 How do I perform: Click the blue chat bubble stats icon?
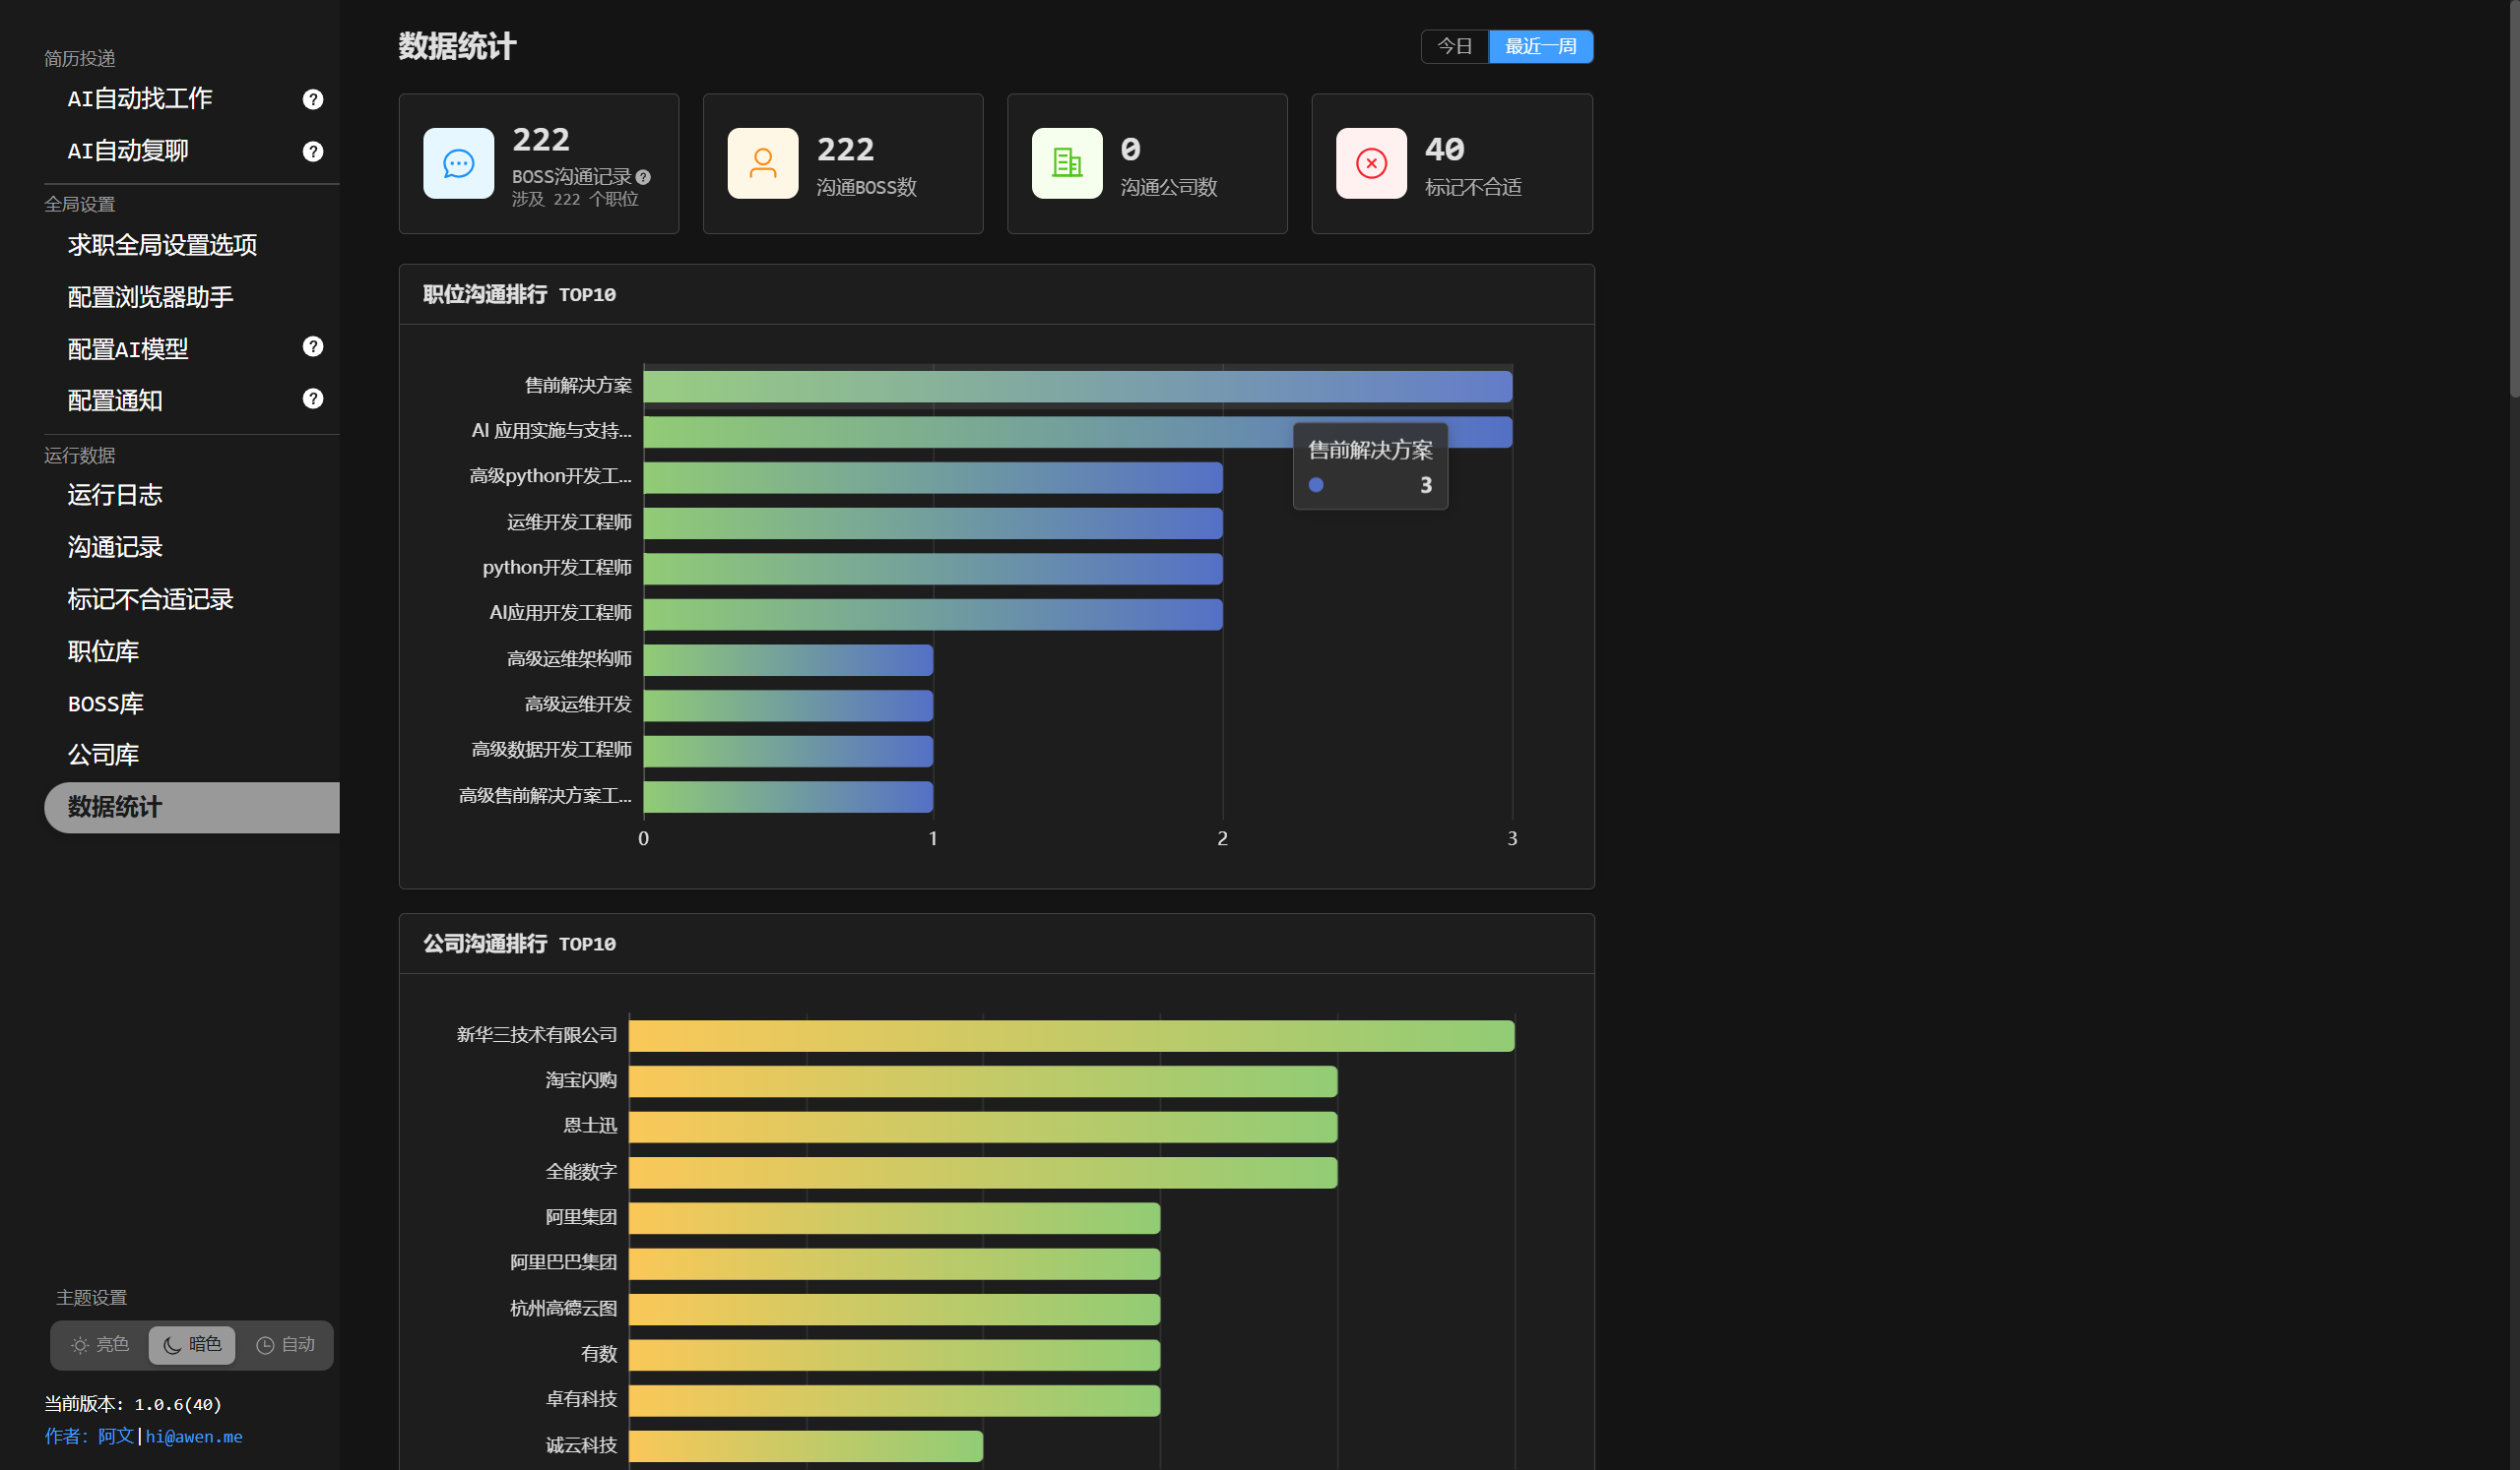coord(458,163)
